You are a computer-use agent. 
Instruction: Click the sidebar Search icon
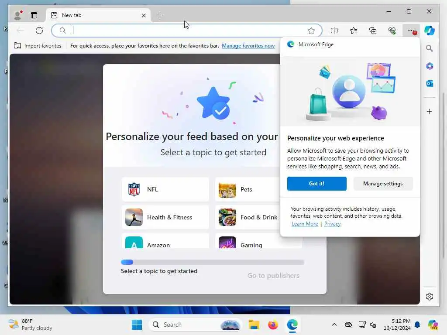point(430,48)
